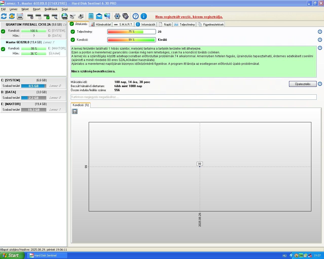This screenshot has width=324, height=259.
Task: Expand hidden tray icons with the arrow
Action: click(292, 255)
